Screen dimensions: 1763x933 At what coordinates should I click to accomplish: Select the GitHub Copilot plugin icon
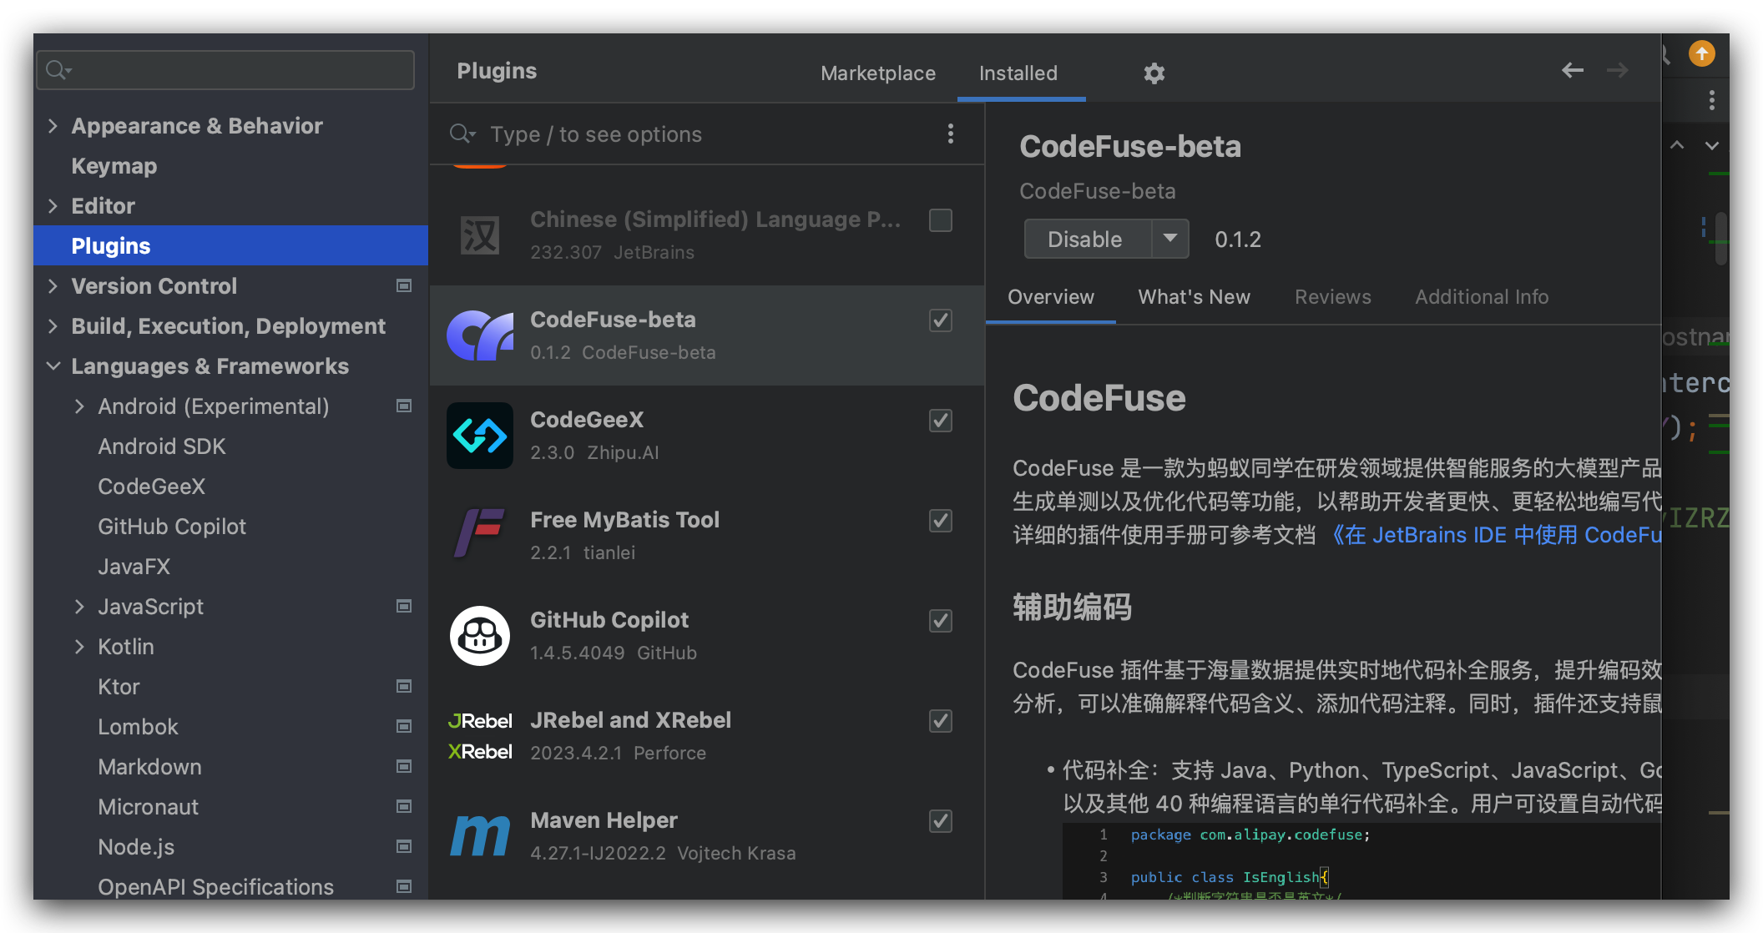[x=480, y=636]
